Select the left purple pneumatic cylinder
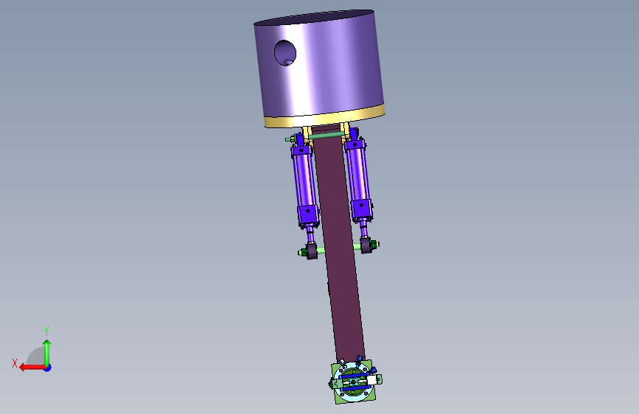This screenshot has width=639, height=414. point(304,183)
